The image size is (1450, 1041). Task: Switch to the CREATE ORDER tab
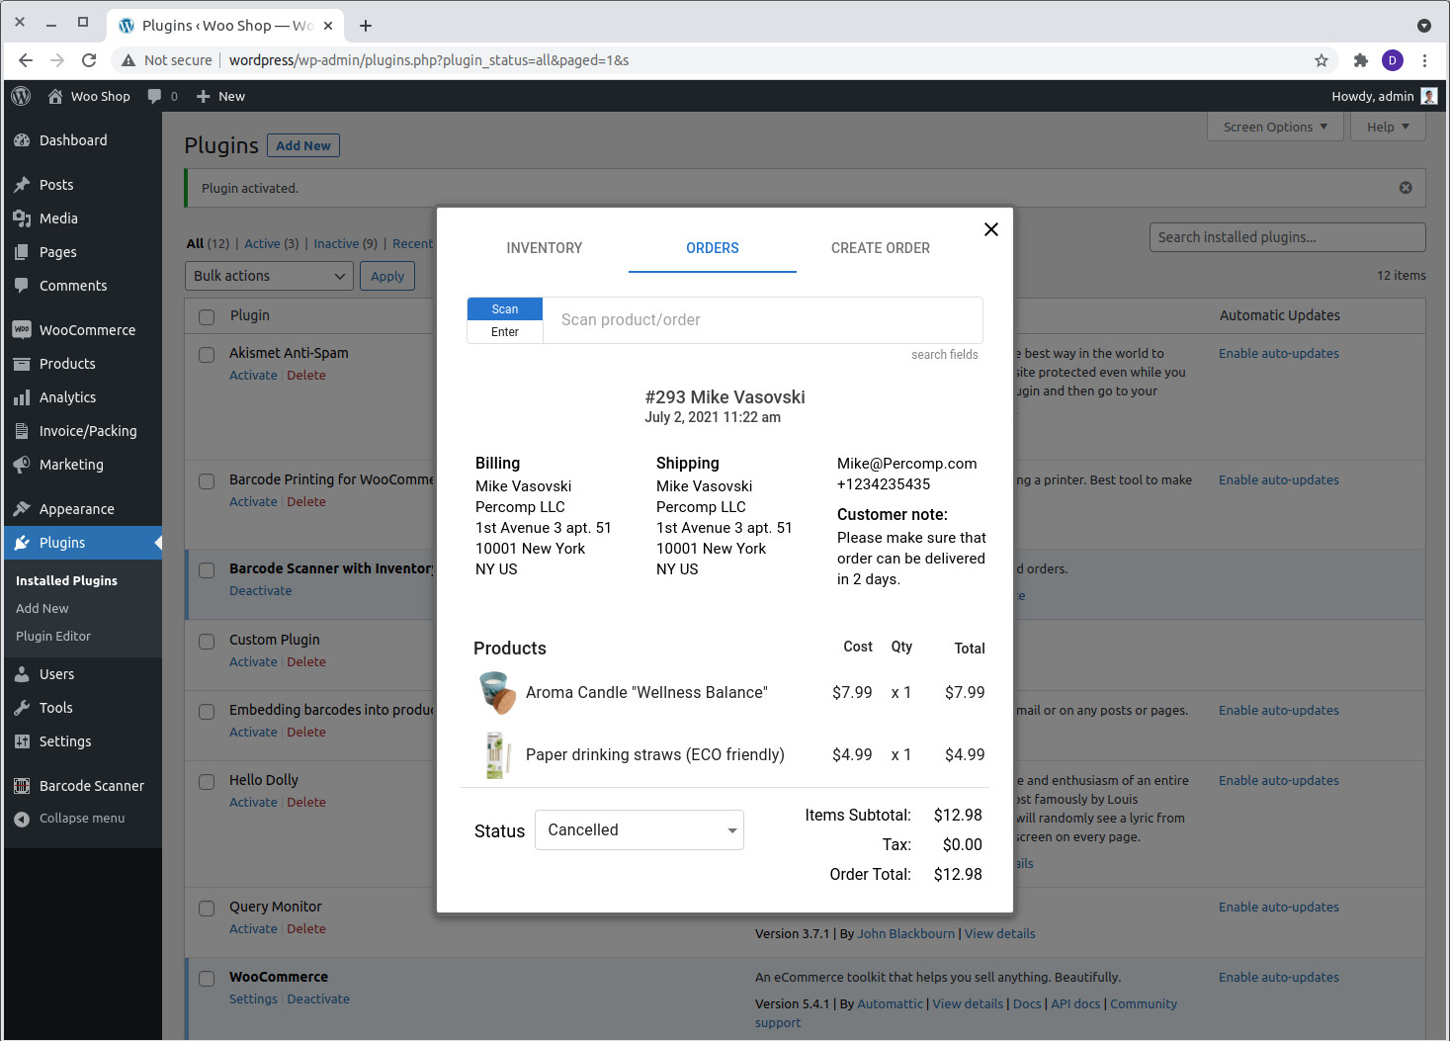pyautogui.click(x=881, y=248)
